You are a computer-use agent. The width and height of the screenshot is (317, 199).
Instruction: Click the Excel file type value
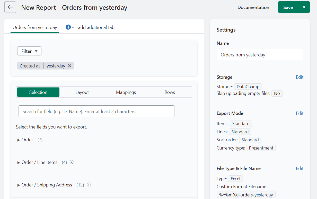tap(235, 179)
